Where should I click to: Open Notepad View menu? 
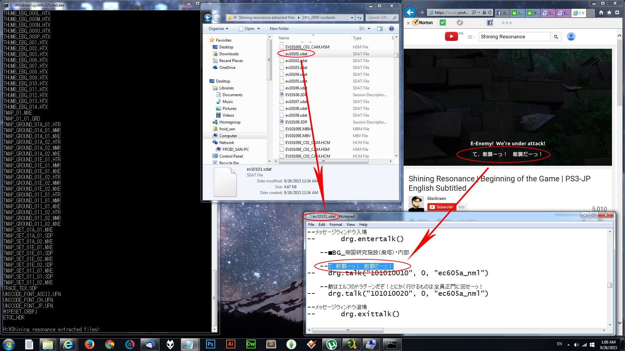351,225
